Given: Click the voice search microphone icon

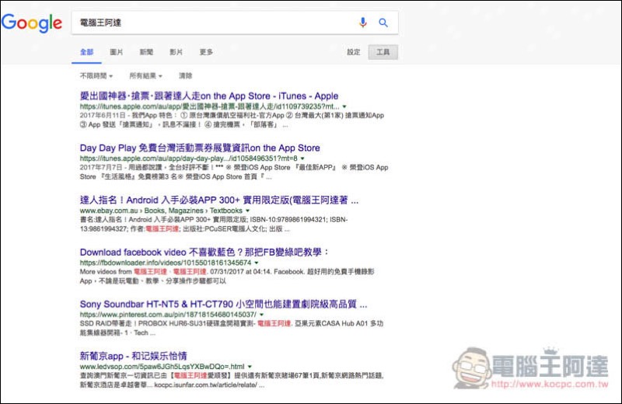Looking at the screenshot, I should 362,23.
